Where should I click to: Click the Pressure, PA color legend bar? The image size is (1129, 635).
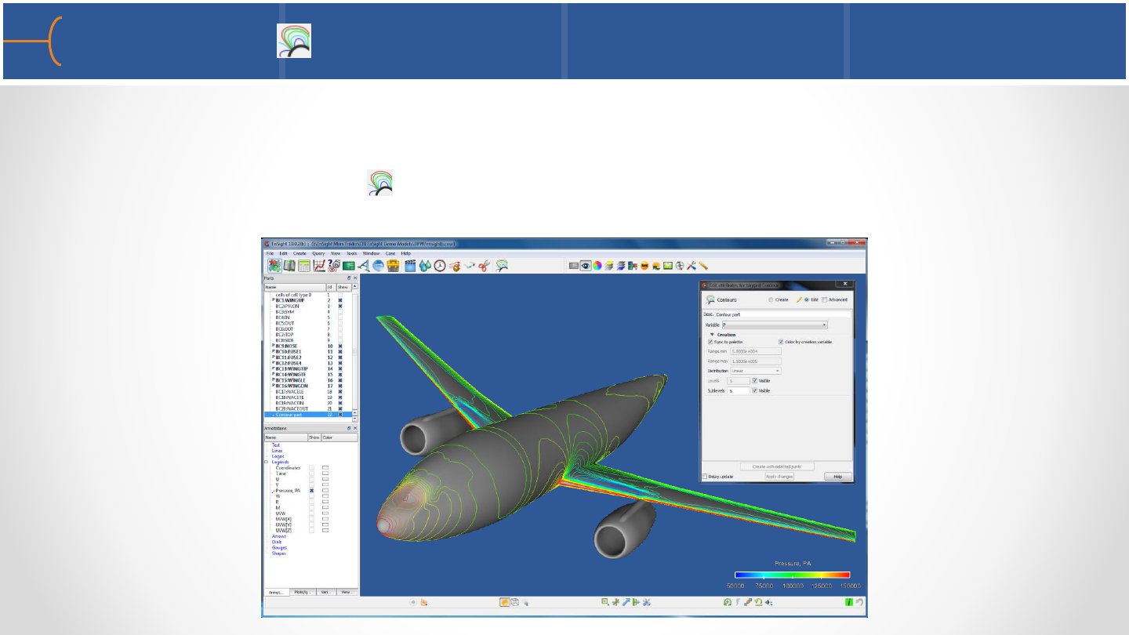[792, 575]
